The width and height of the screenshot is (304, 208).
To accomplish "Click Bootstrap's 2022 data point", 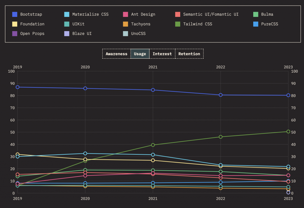I will pos(221,95).
